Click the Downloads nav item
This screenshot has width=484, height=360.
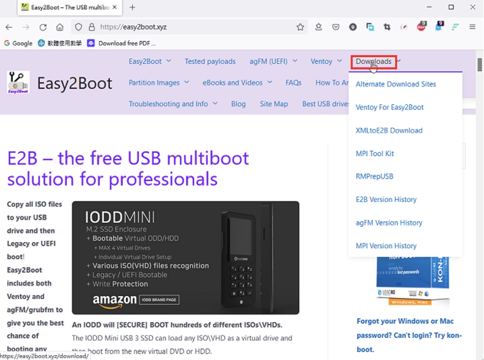tap(373, 62)
